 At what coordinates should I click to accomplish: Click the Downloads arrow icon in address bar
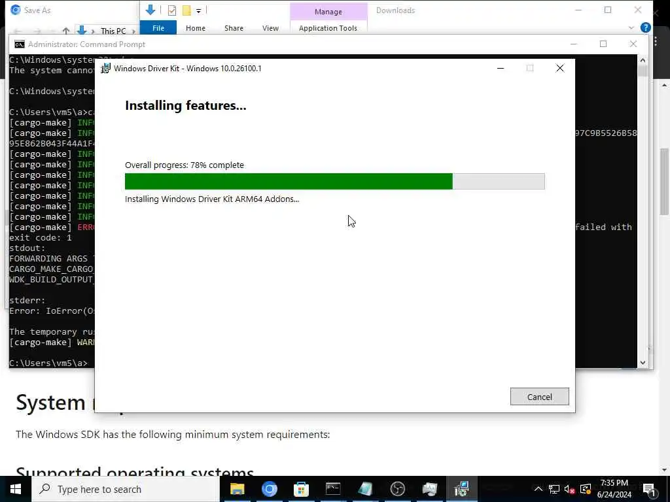pyautogui.click(x=82, y=30)
